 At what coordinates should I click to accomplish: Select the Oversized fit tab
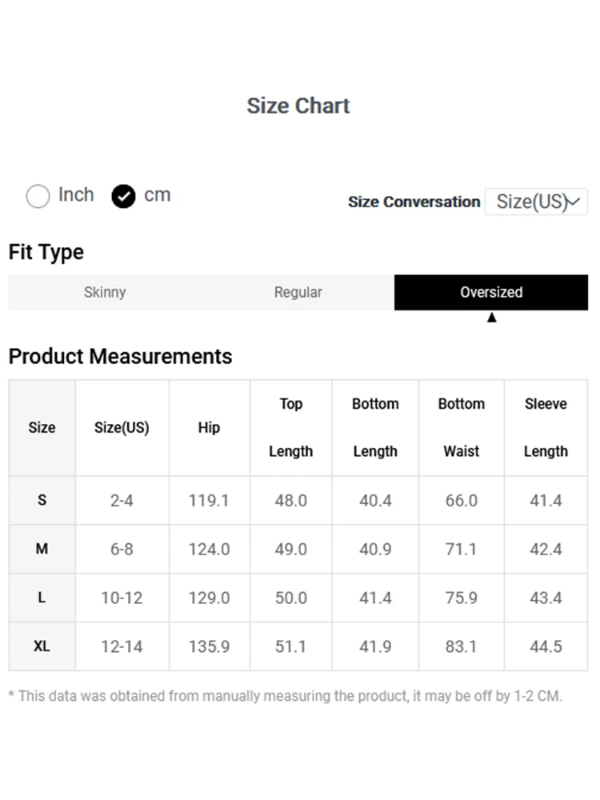491,293
